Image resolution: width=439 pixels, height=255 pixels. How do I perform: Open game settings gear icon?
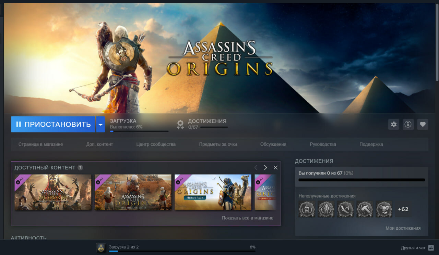(394, 124)
